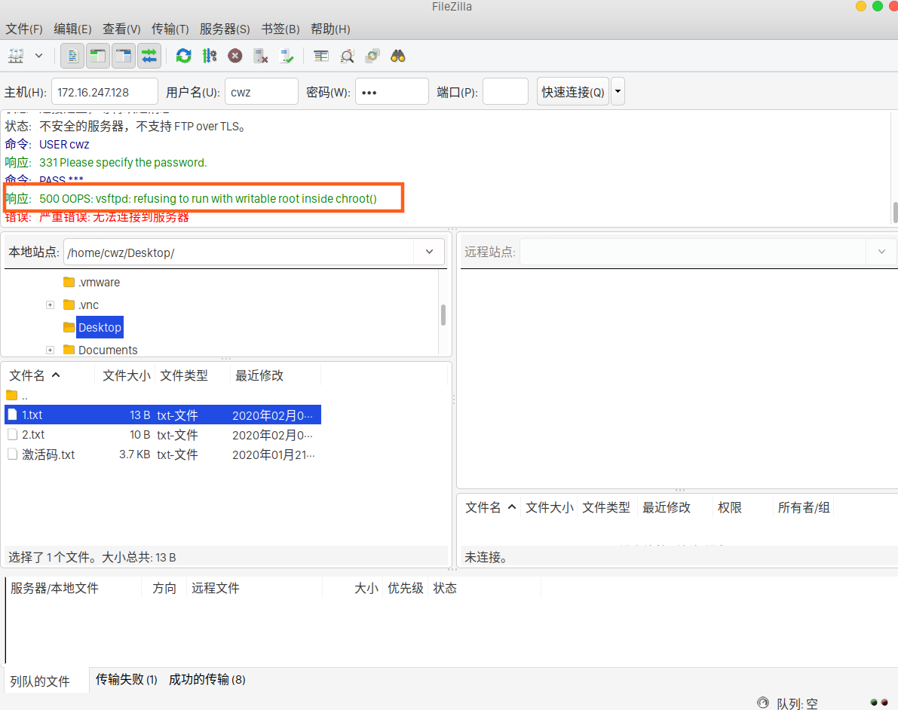Switch to the 传输失败 (1) tab
The width and height of the screenshot is (898, 710).
(x=126, y=680)
